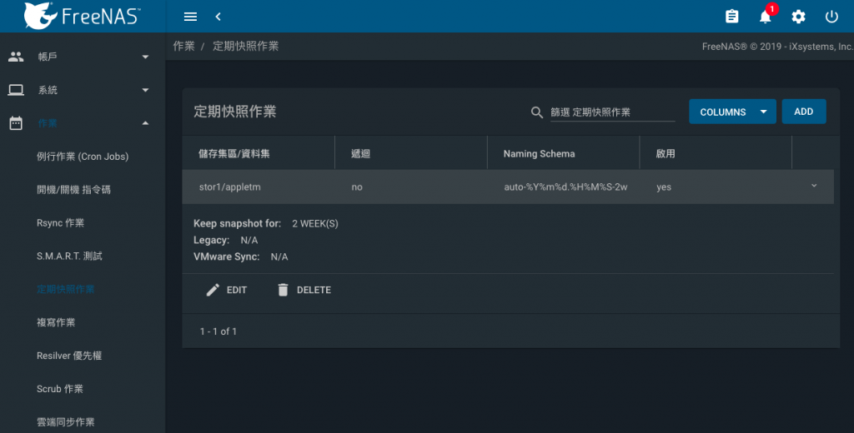The width and height of the screenshot is (854, 433).
Task: Open S.M.A.R.T. 測試 menu item
Action: (x=69, y=256)
